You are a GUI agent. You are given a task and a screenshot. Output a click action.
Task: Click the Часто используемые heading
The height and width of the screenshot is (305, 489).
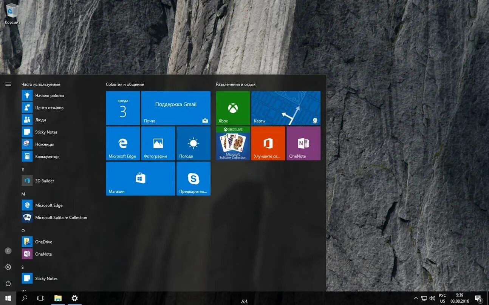tap(41, 84)
